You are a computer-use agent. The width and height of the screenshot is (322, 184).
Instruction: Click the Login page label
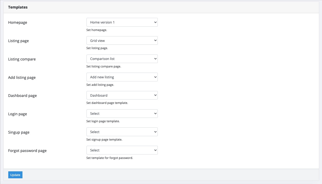tap(18, 114)
